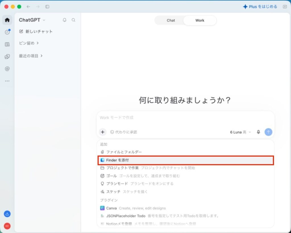The image size is (291, 233).
Task: Click the plus button in the composer
Action: pyautogui.click(x=103, y=132)
